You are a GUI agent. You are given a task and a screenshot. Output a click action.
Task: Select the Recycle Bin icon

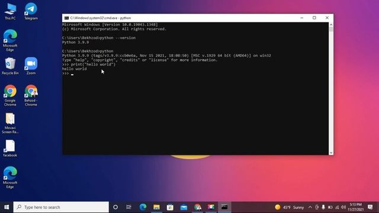[x=10, y=66]
